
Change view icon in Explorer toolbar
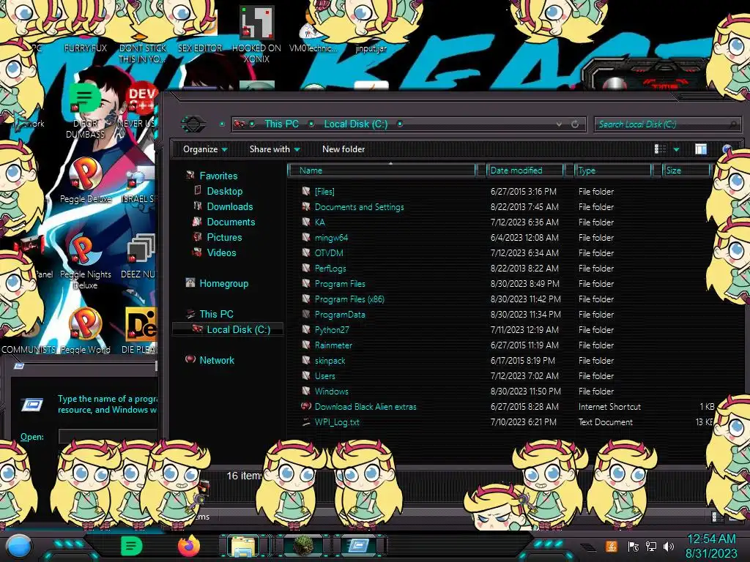pyautogui.click(x=661, y=149)
